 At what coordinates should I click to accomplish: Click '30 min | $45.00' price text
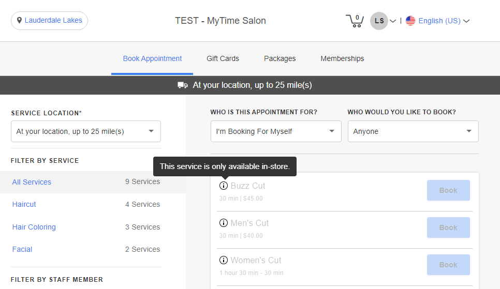pyautogui.click(x=241, y=199)
